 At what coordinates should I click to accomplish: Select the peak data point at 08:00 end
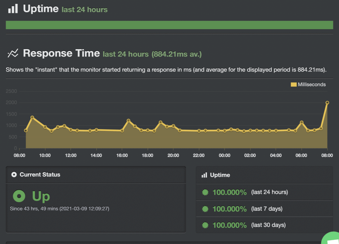coord(327,103)
